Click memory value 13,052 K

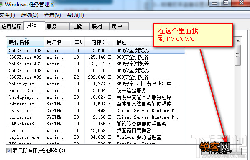click(x=101, y=130)
